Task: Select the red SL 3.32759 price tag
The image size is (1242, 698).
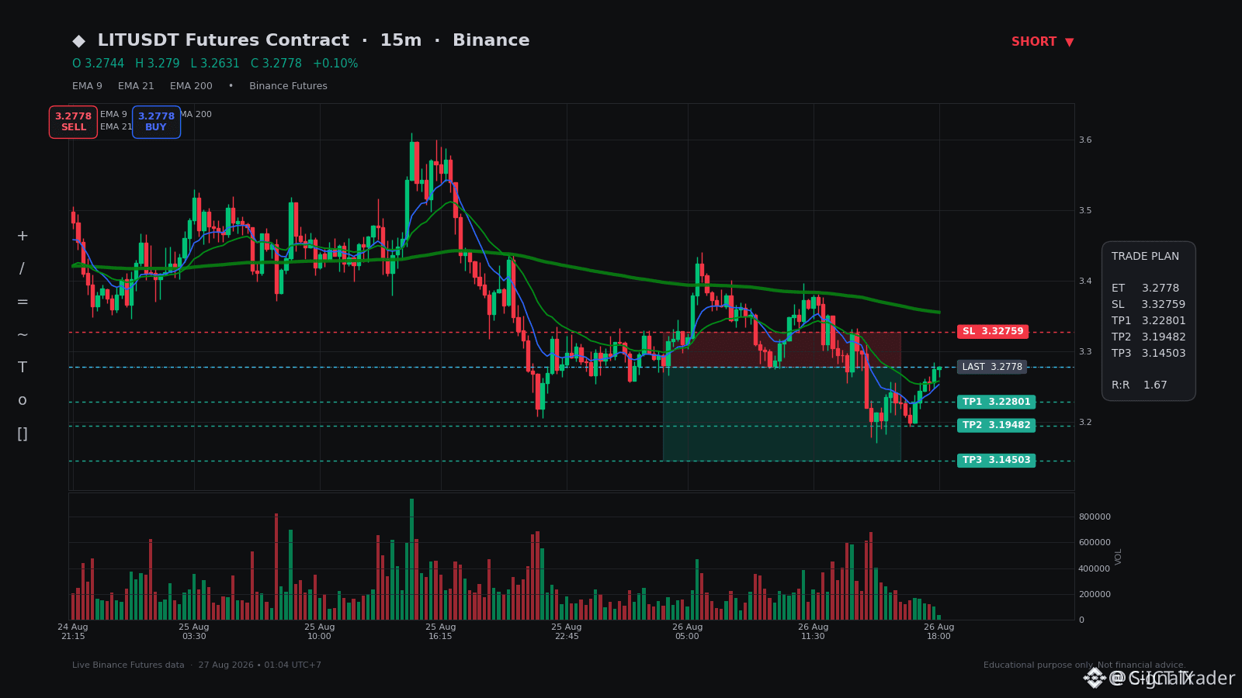Action: coord(993,332)
